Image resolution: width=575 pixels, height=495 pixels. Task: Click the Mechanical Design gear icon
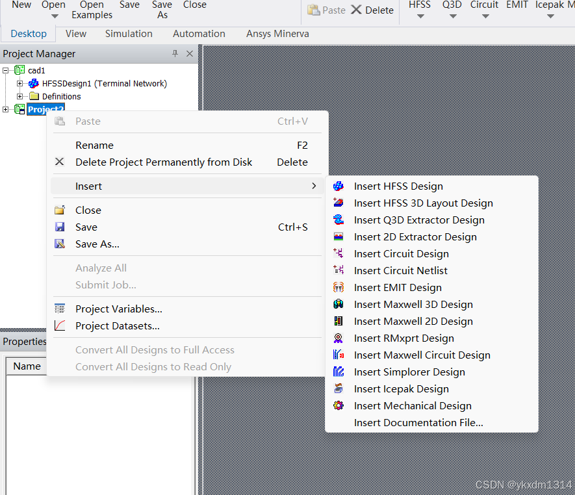pos(338,405)
